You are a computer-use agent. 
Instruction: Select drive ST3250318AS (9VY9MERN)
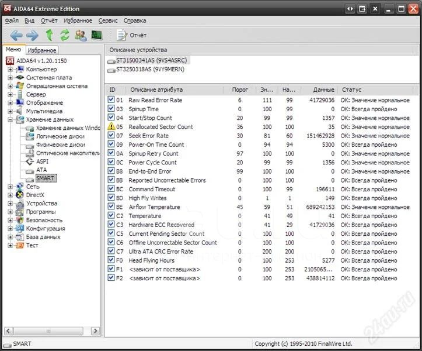click(150, 70)
